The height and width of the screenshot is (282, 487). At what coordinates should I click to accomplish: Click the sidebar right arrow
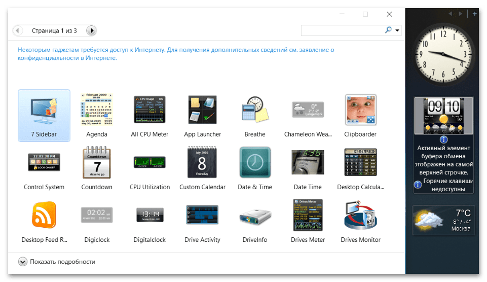pyautogui.click(x=461, y=14)
